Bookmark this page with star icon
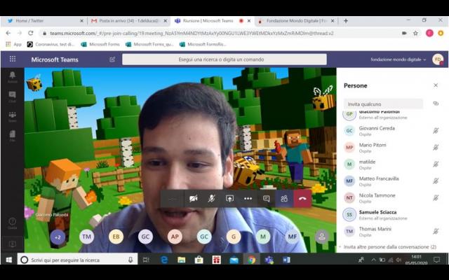449x280 pixels. tap(415, 33)
